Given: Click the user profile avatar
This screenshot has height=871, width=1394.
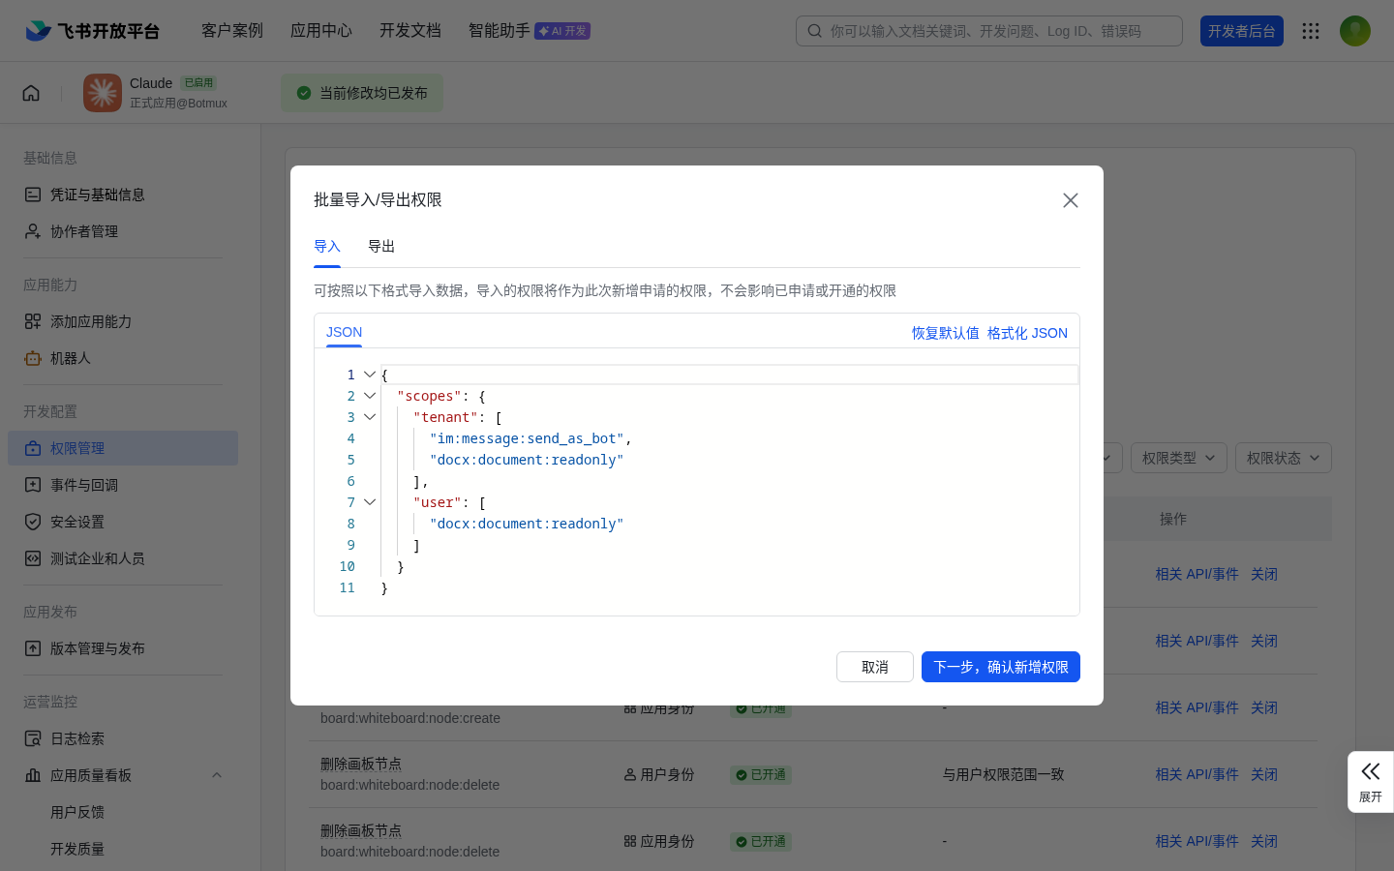Looking at the screenshot, I should [x=1355, y=31].
